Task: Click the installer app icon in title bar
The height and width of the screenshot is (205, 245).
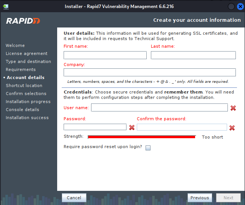Action: click(x=6, y=6)
